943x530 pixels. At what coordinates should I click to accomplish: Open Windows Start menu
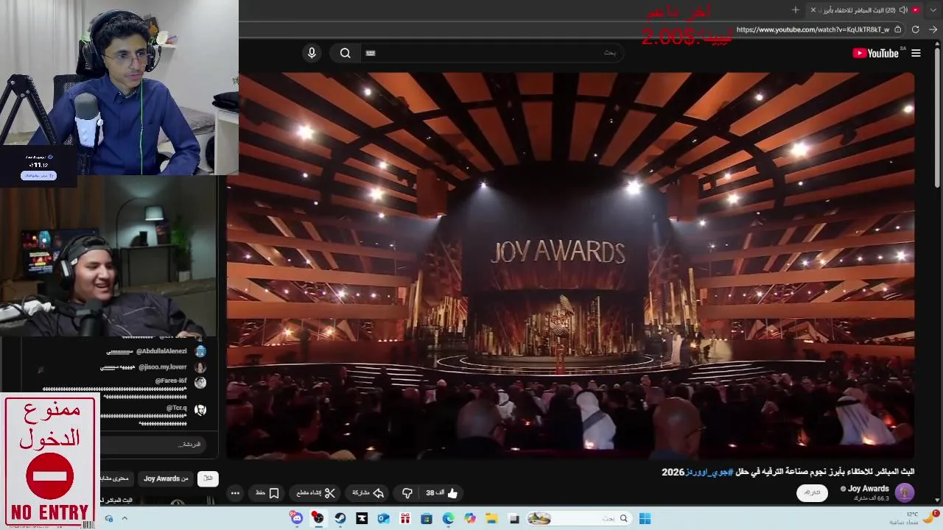click(x=645, y=518)
